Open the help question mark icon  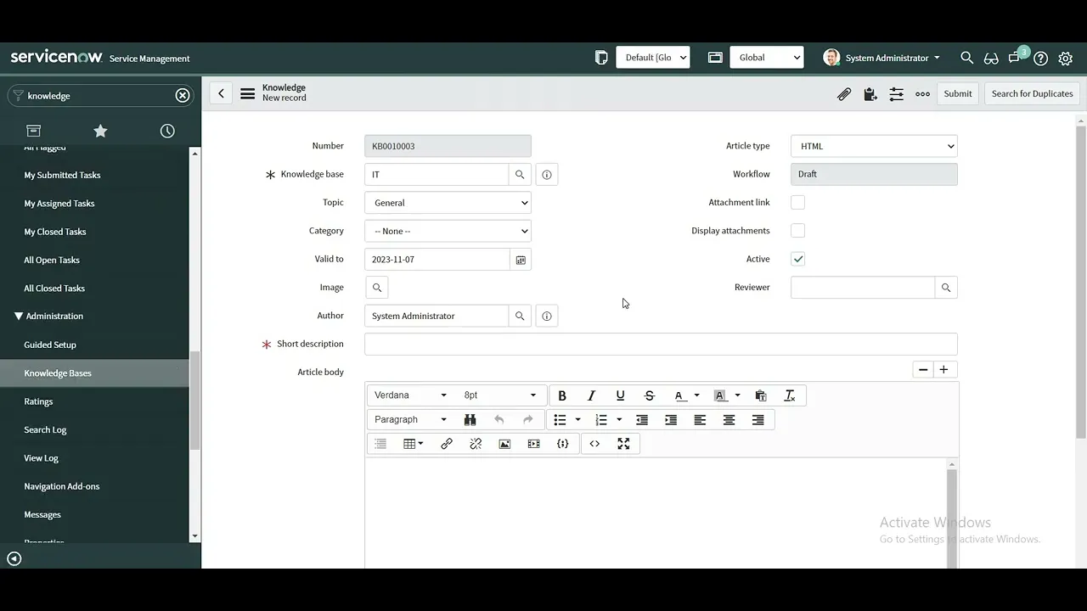click(1040, 59)
